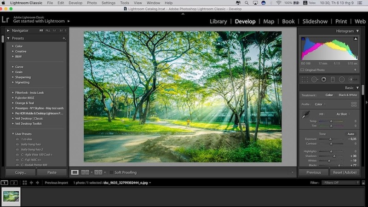Select the Red Eye Correction tool
Viewport: 368px width, 207px height.
[x=324, y=80]
